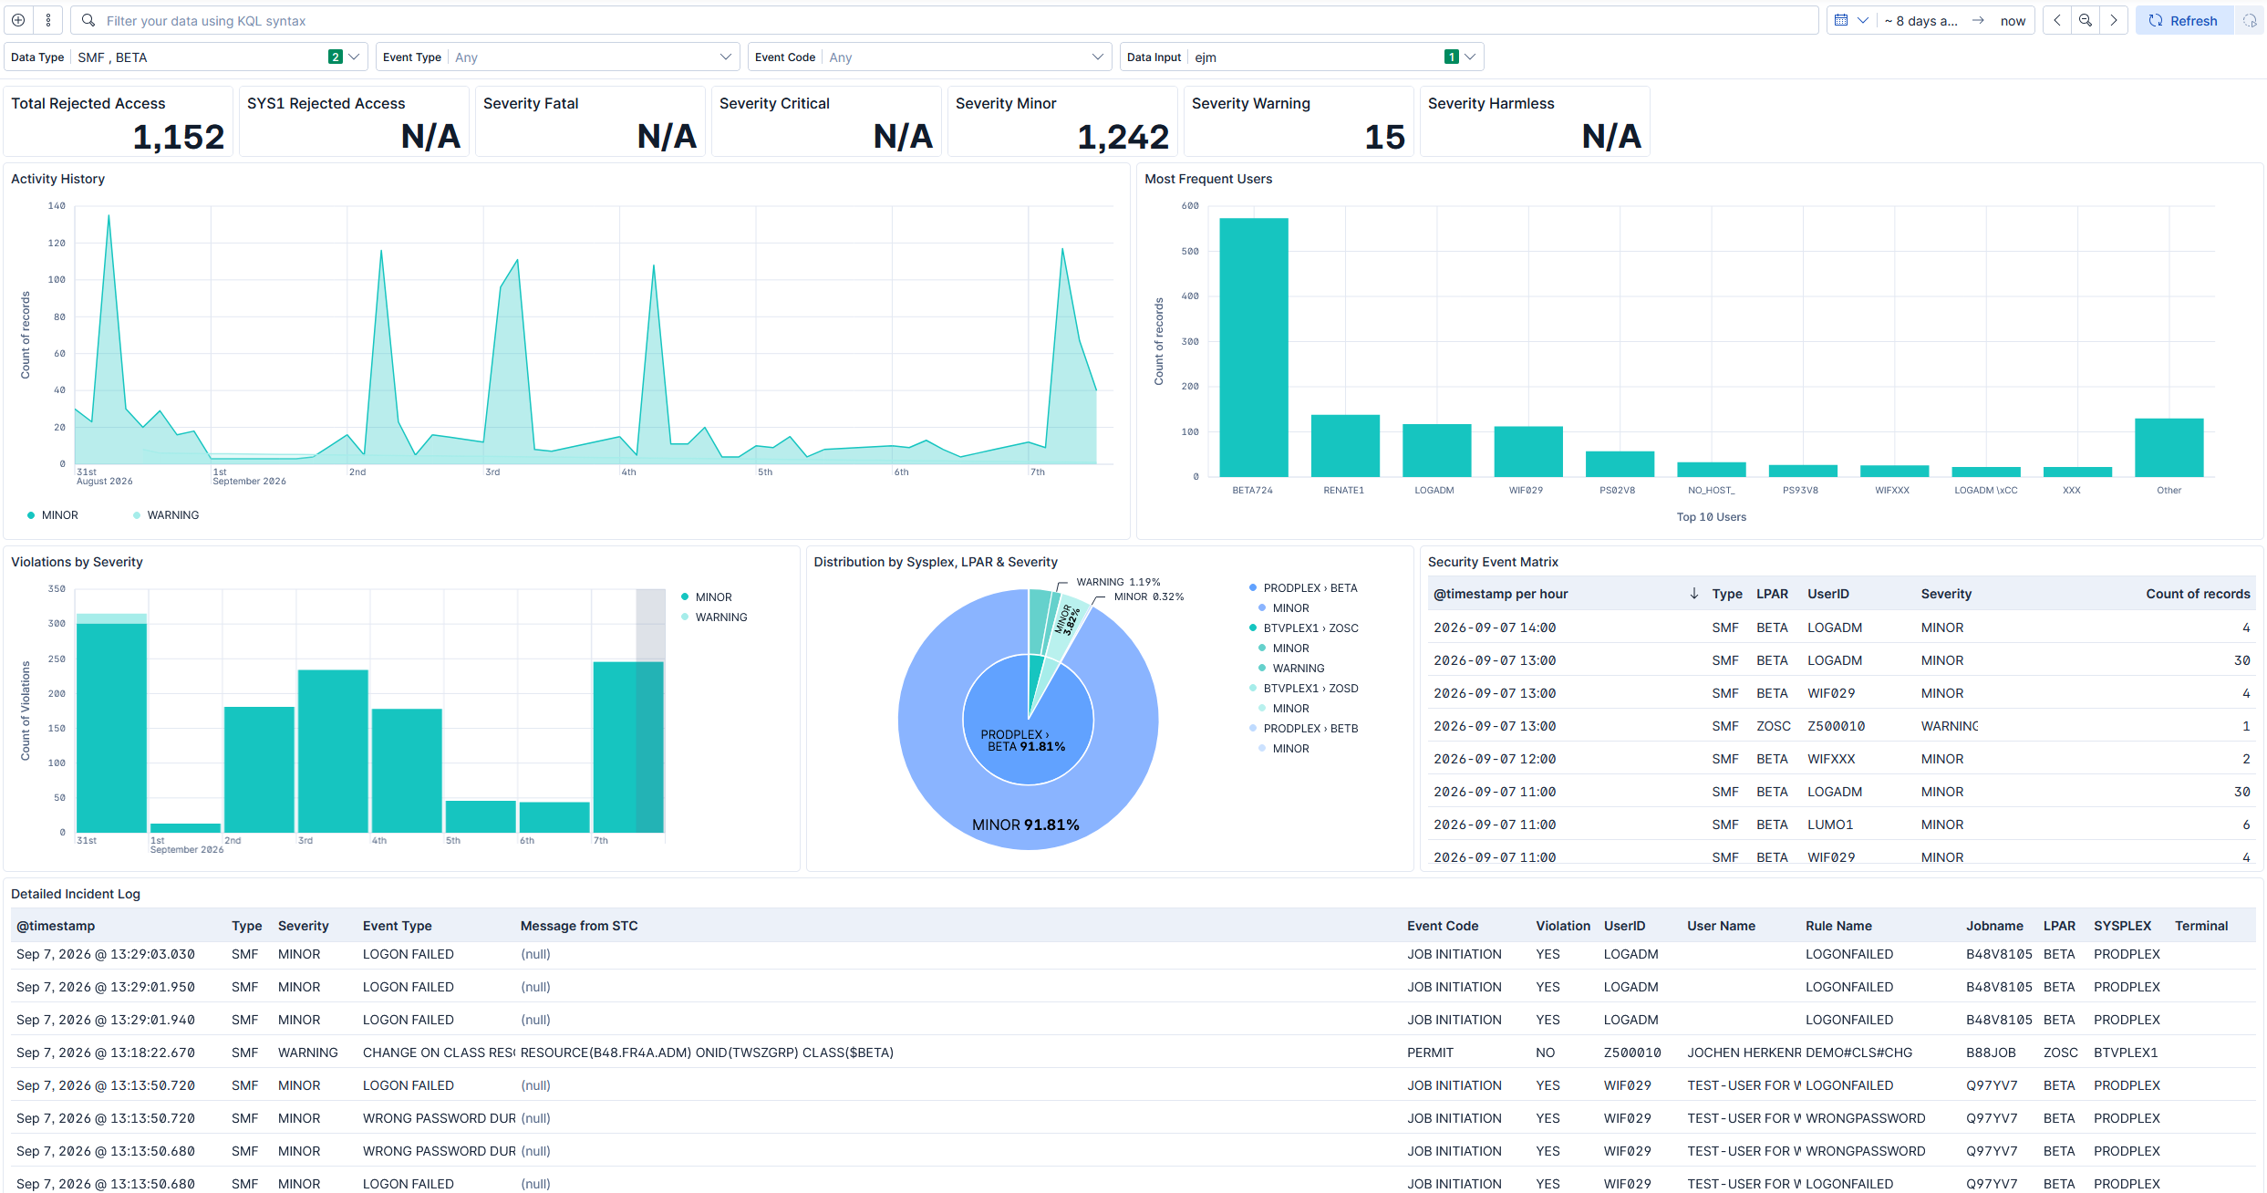The height and width of the screenshot is (1193, 2267).
Task: Step forward to the next time window
Action: pyautogui.click(x=2114, y=20)
